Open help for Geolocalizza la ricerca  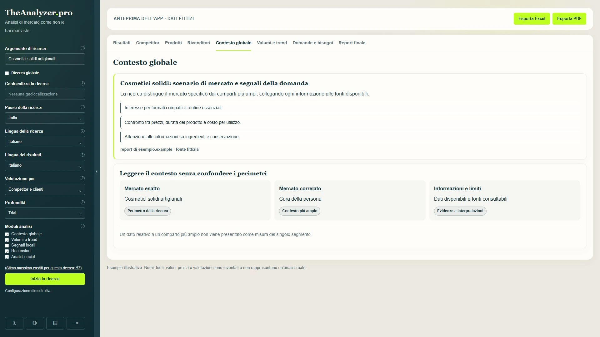82,84
